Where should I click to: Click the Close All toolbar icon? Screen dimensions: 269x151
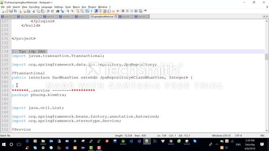click(x=24, y=11)
